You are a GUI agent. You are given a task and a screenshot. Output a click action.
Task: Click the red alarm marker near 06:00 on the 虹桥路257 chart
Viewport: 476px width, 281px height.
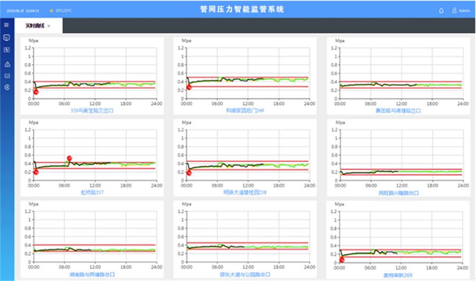coord(69,158)
